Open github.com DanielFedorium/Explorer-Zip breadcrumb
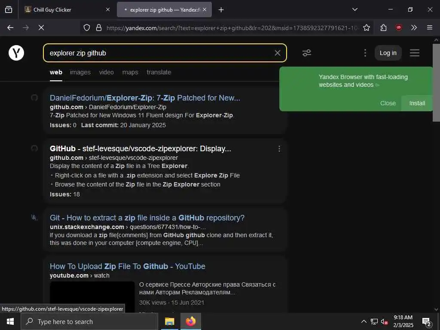Image resolution: width=440 pixels, height=330 pixels. tap(108, 107)
